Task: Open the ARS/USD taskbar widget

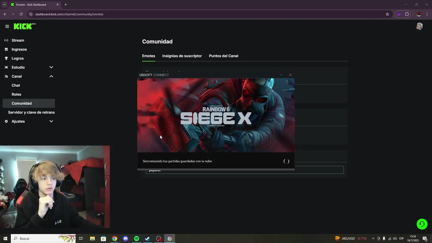Action: [x=351, y=239]
